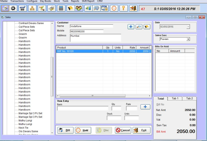Viewport: 207px width, 141px height.
Task: Click the Rate input in Item Entry
Action: point(132,108)
